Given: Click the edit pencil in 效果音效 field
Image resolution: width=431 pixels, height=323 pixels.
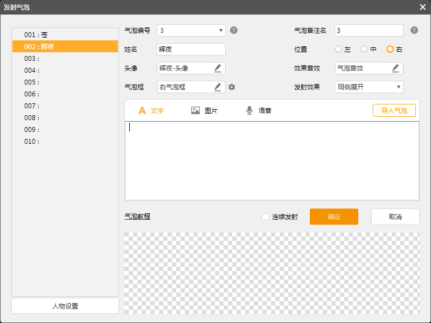Looking at the screenshot, I should tap(395, 68).
